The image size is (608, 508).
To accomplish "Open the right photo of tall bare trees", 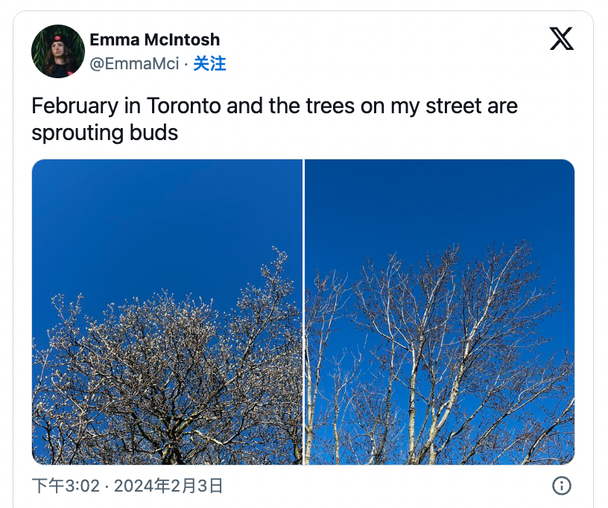I will (x=440, y=312).
